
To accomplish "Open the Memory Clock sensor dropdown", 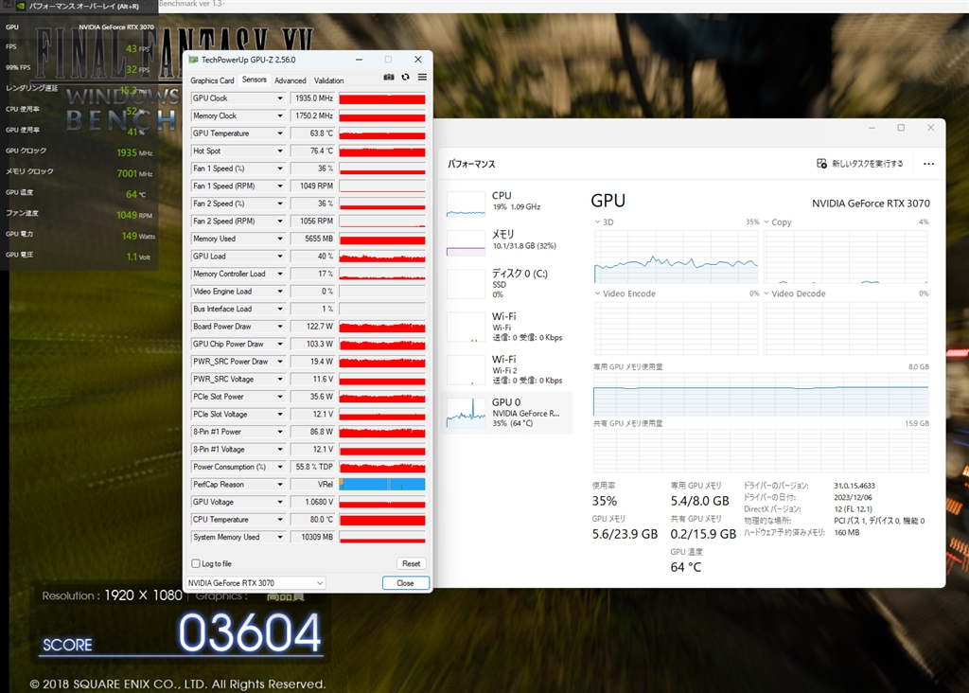I will (280, 115).
